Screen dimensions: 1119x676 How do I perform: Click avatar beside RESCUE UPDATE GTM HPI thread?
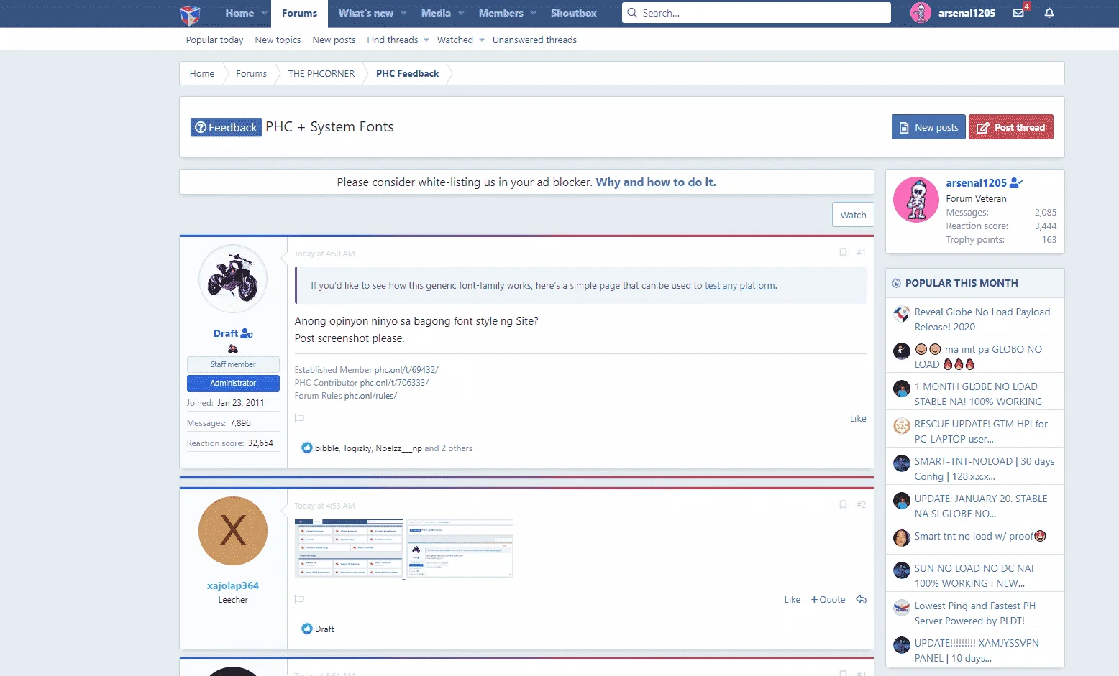point(902,426)
